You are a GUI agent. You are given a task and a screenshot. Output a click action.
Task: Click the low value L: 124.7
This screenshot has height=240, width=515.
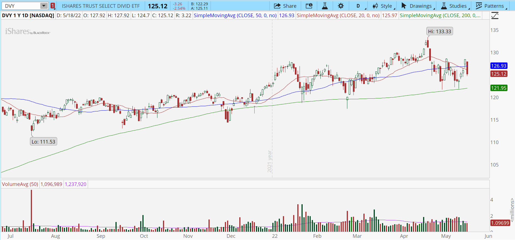(141, 16)
